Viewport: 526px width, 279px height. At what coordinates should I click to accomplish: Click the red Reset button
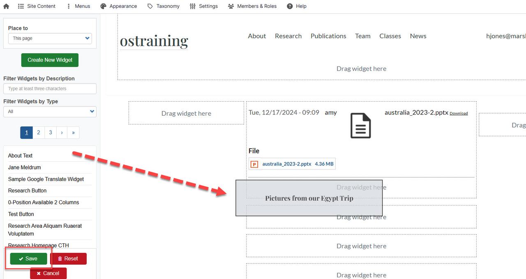[68, 258]
